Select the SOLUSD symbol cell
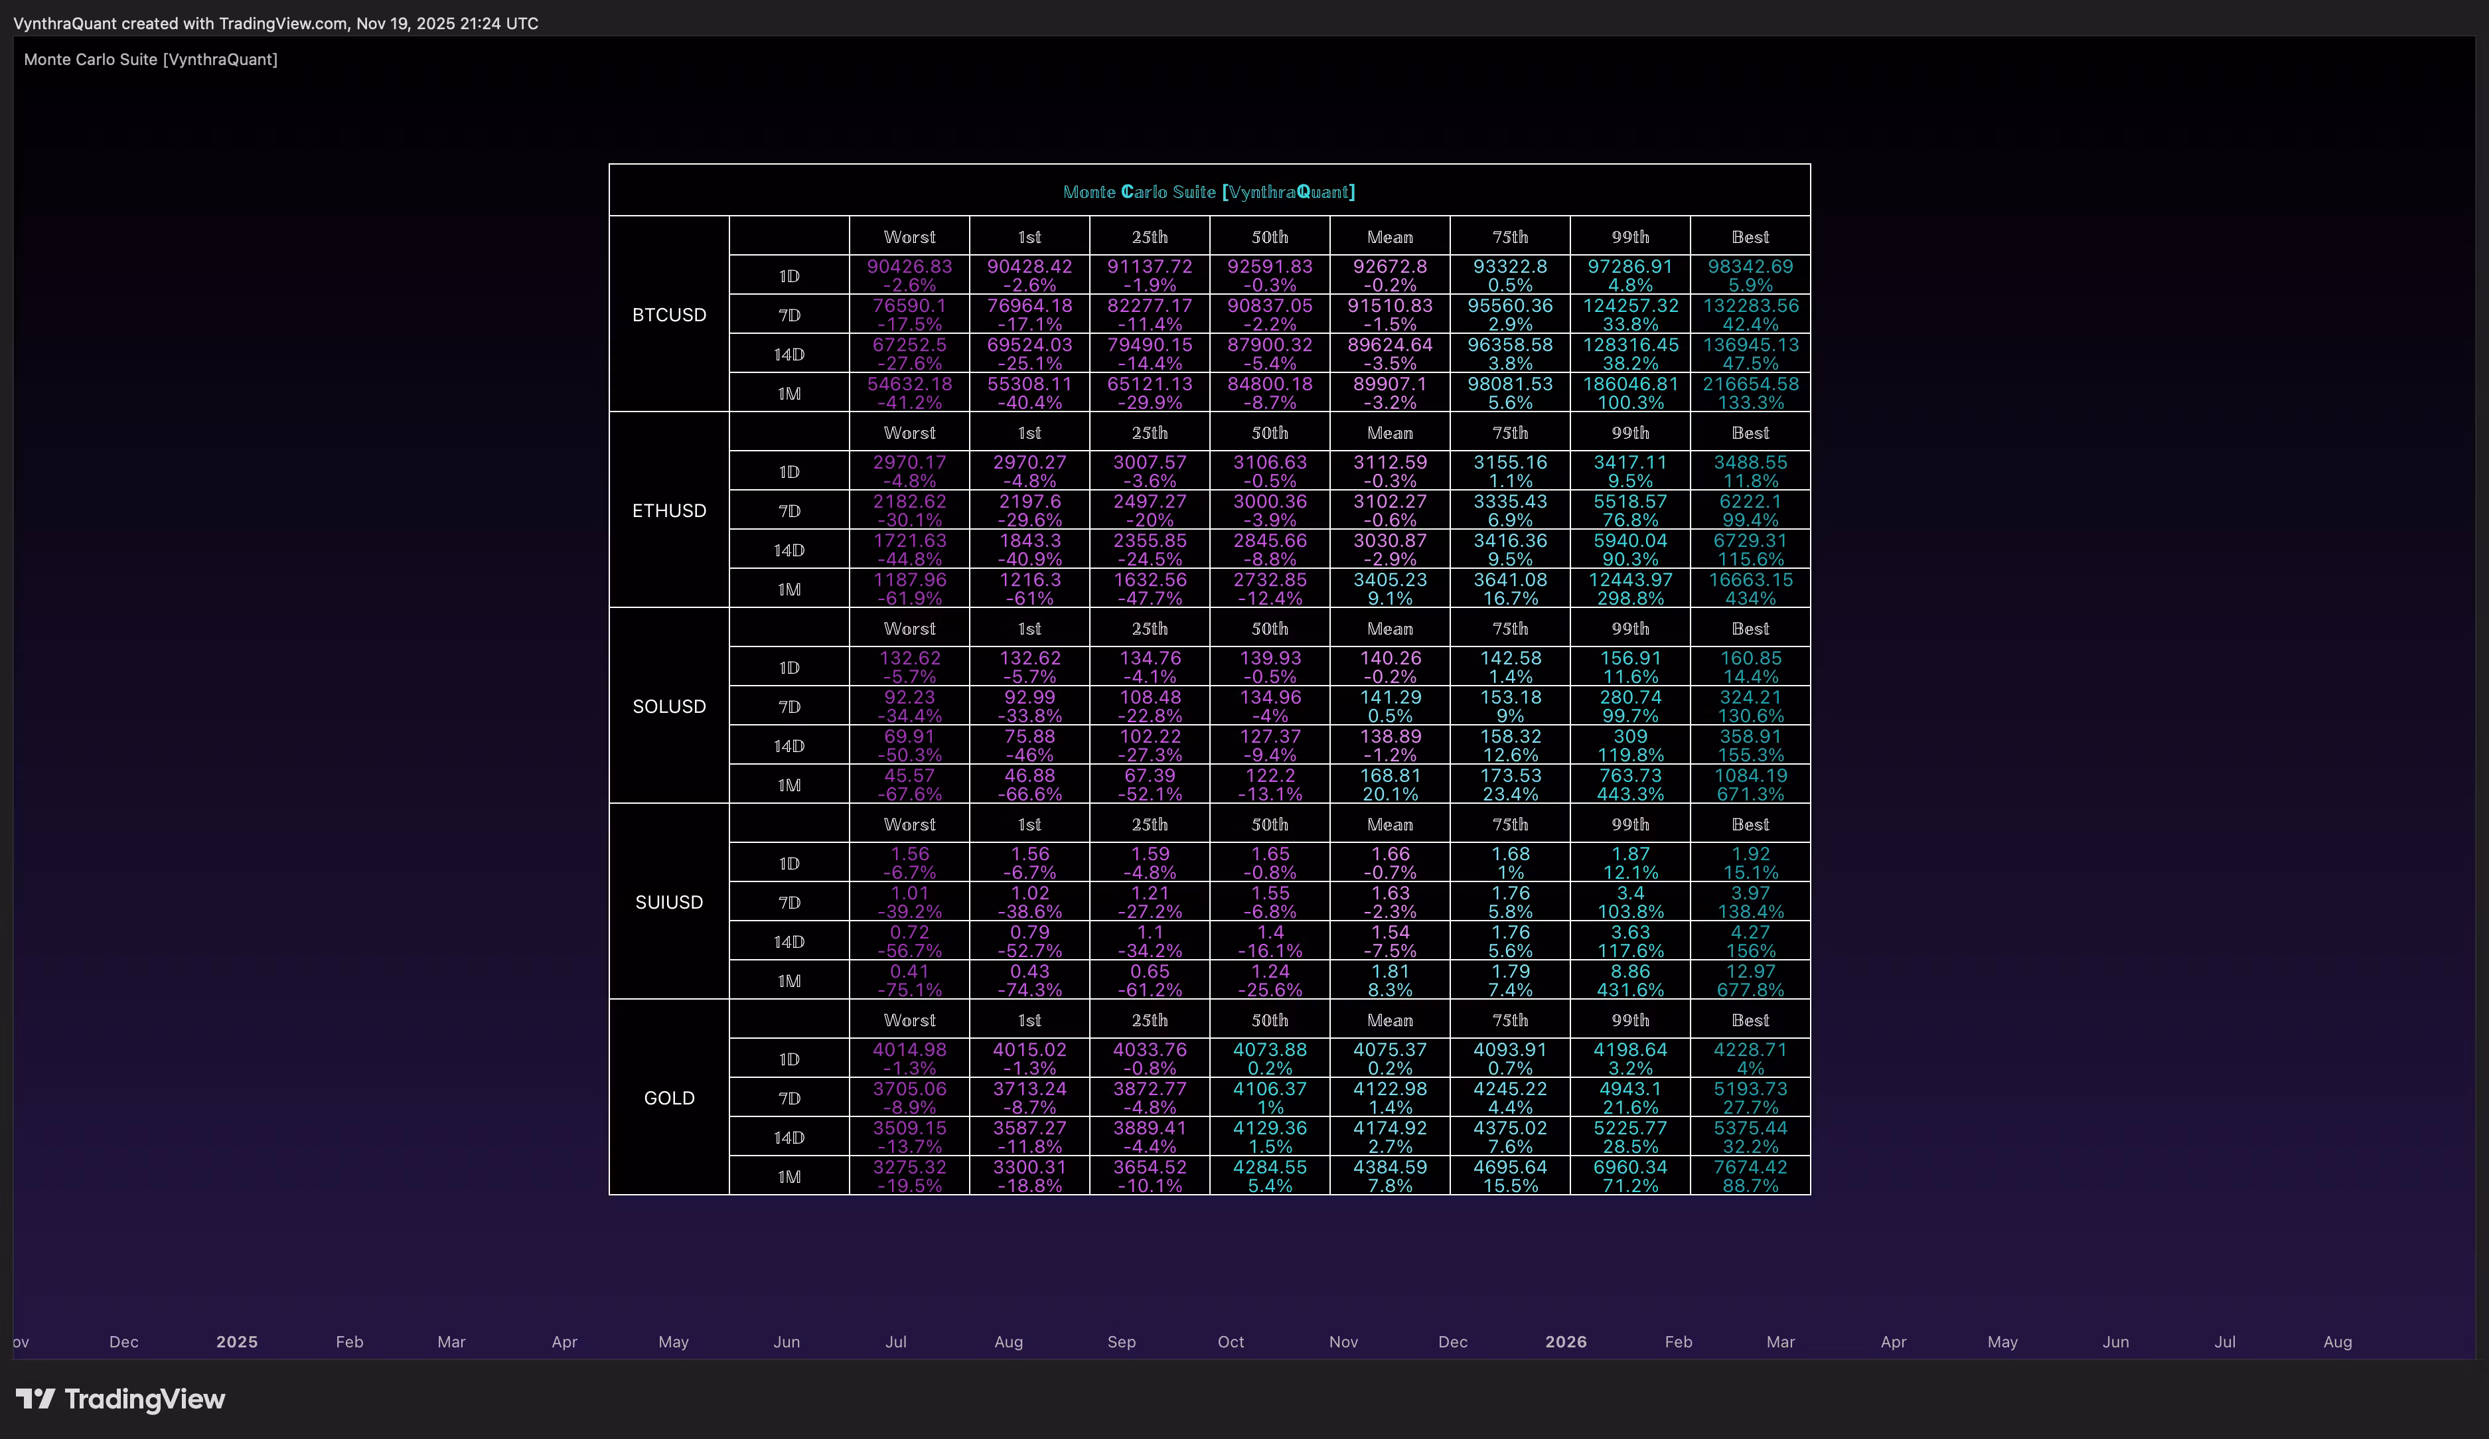 668,706
